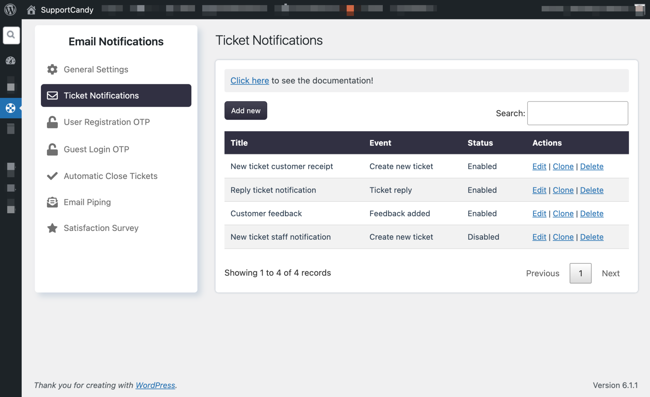The image size is (650, 397).
Task: Select the Automatic Close Tickets checkmark icon
Action: tap(52, 176)
